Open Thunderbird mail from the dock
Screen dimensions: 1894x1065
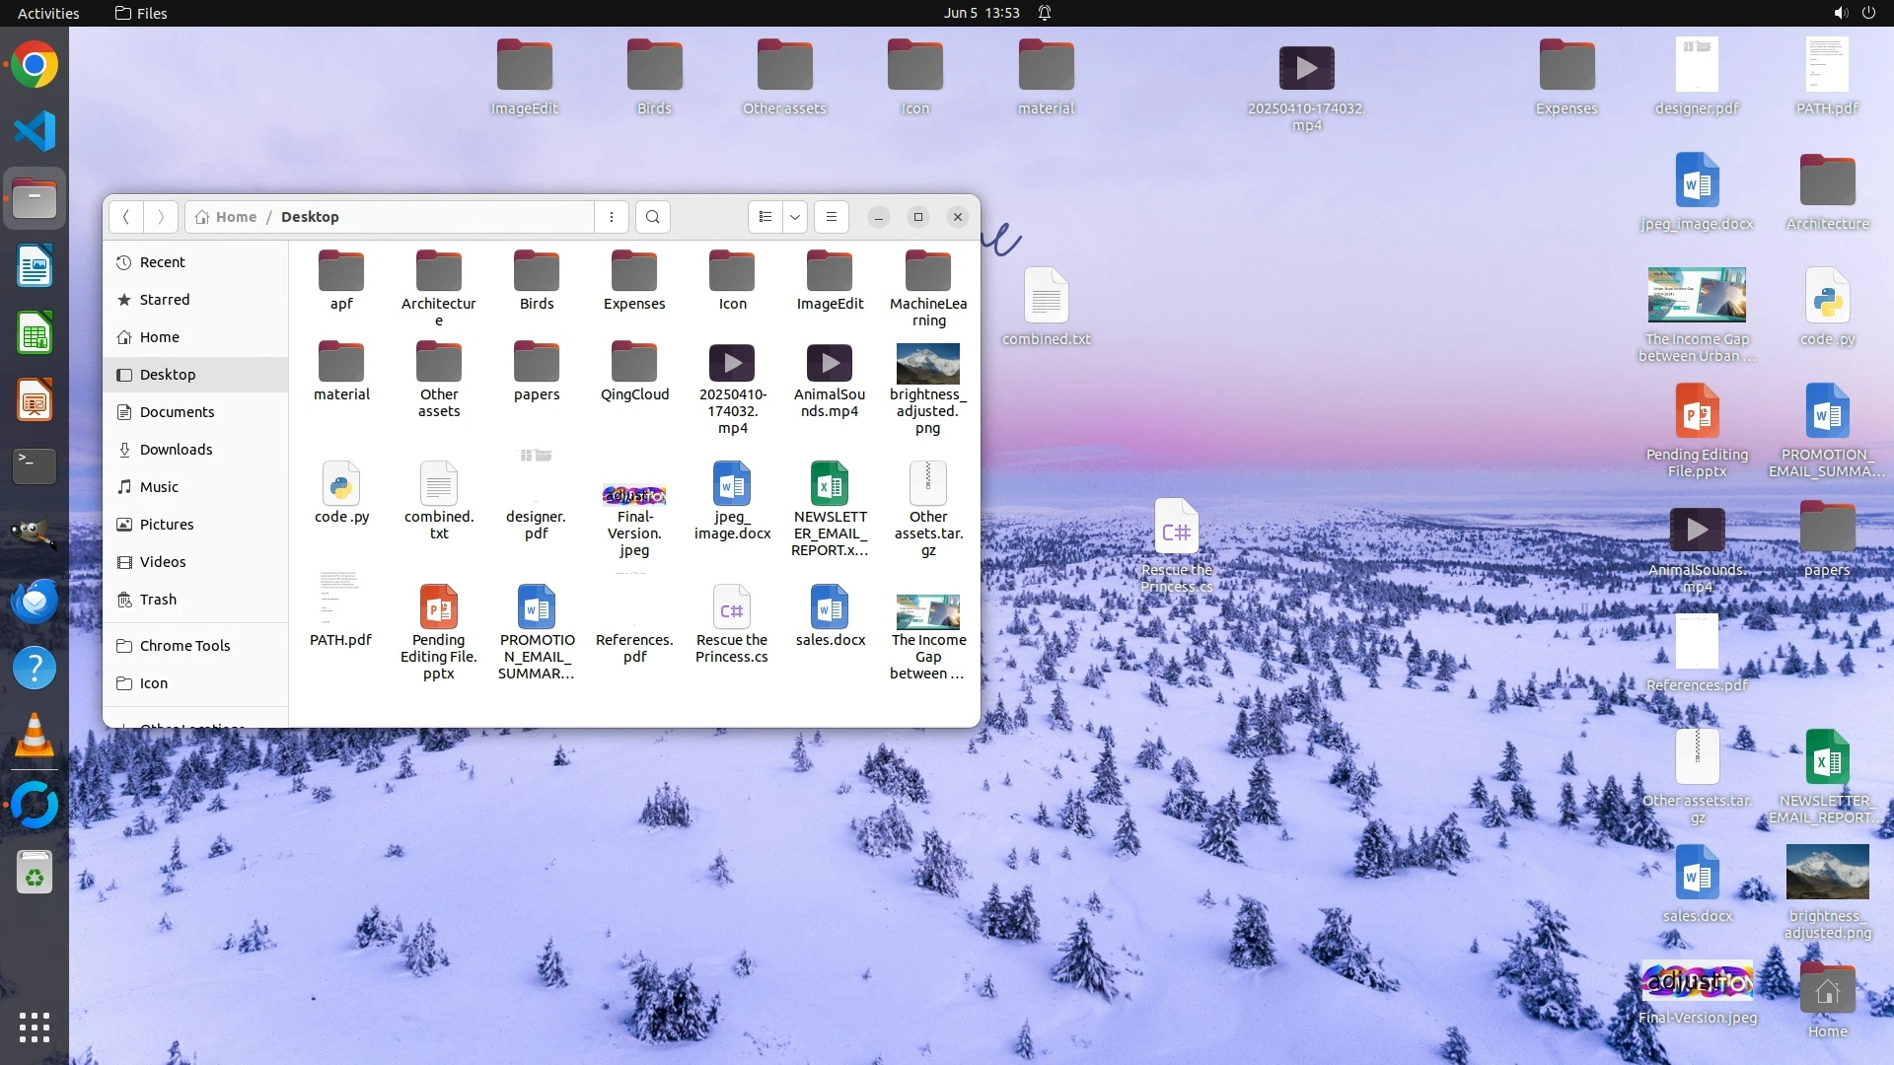click(35, 601)
